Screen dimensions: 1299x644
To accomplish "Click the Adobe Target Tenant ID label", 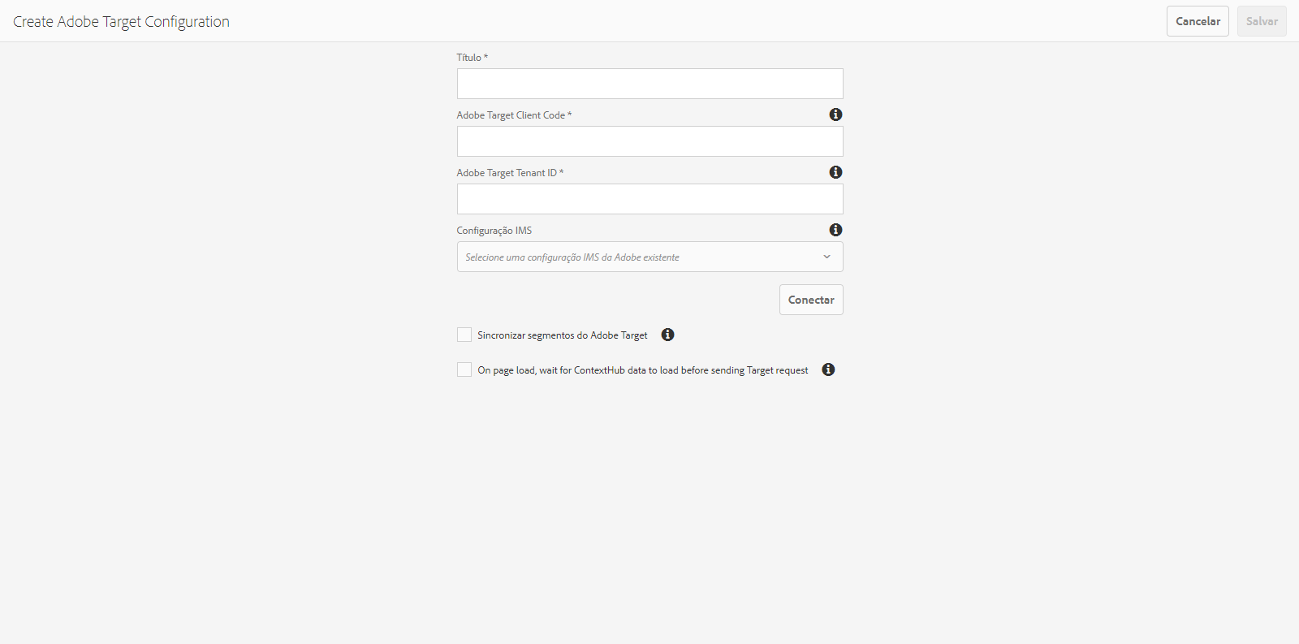I will point(510,173).
